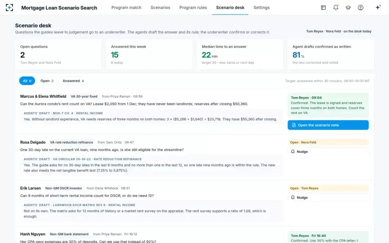This screenshot has height=243, width=389.
Task: Click the Mortgage Loan Scenario Search title
Action: (x=59, y=8)
